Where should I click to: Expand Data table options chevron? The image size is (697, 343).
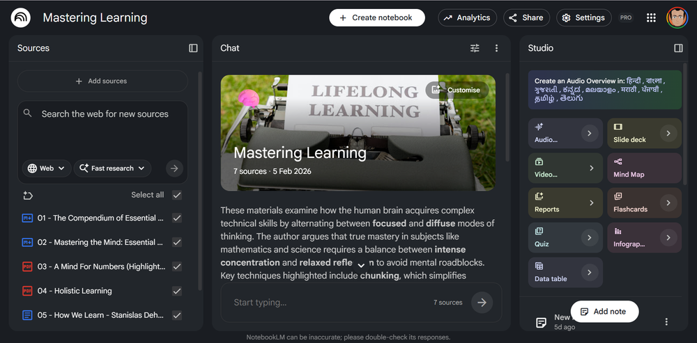pos(590,273)
